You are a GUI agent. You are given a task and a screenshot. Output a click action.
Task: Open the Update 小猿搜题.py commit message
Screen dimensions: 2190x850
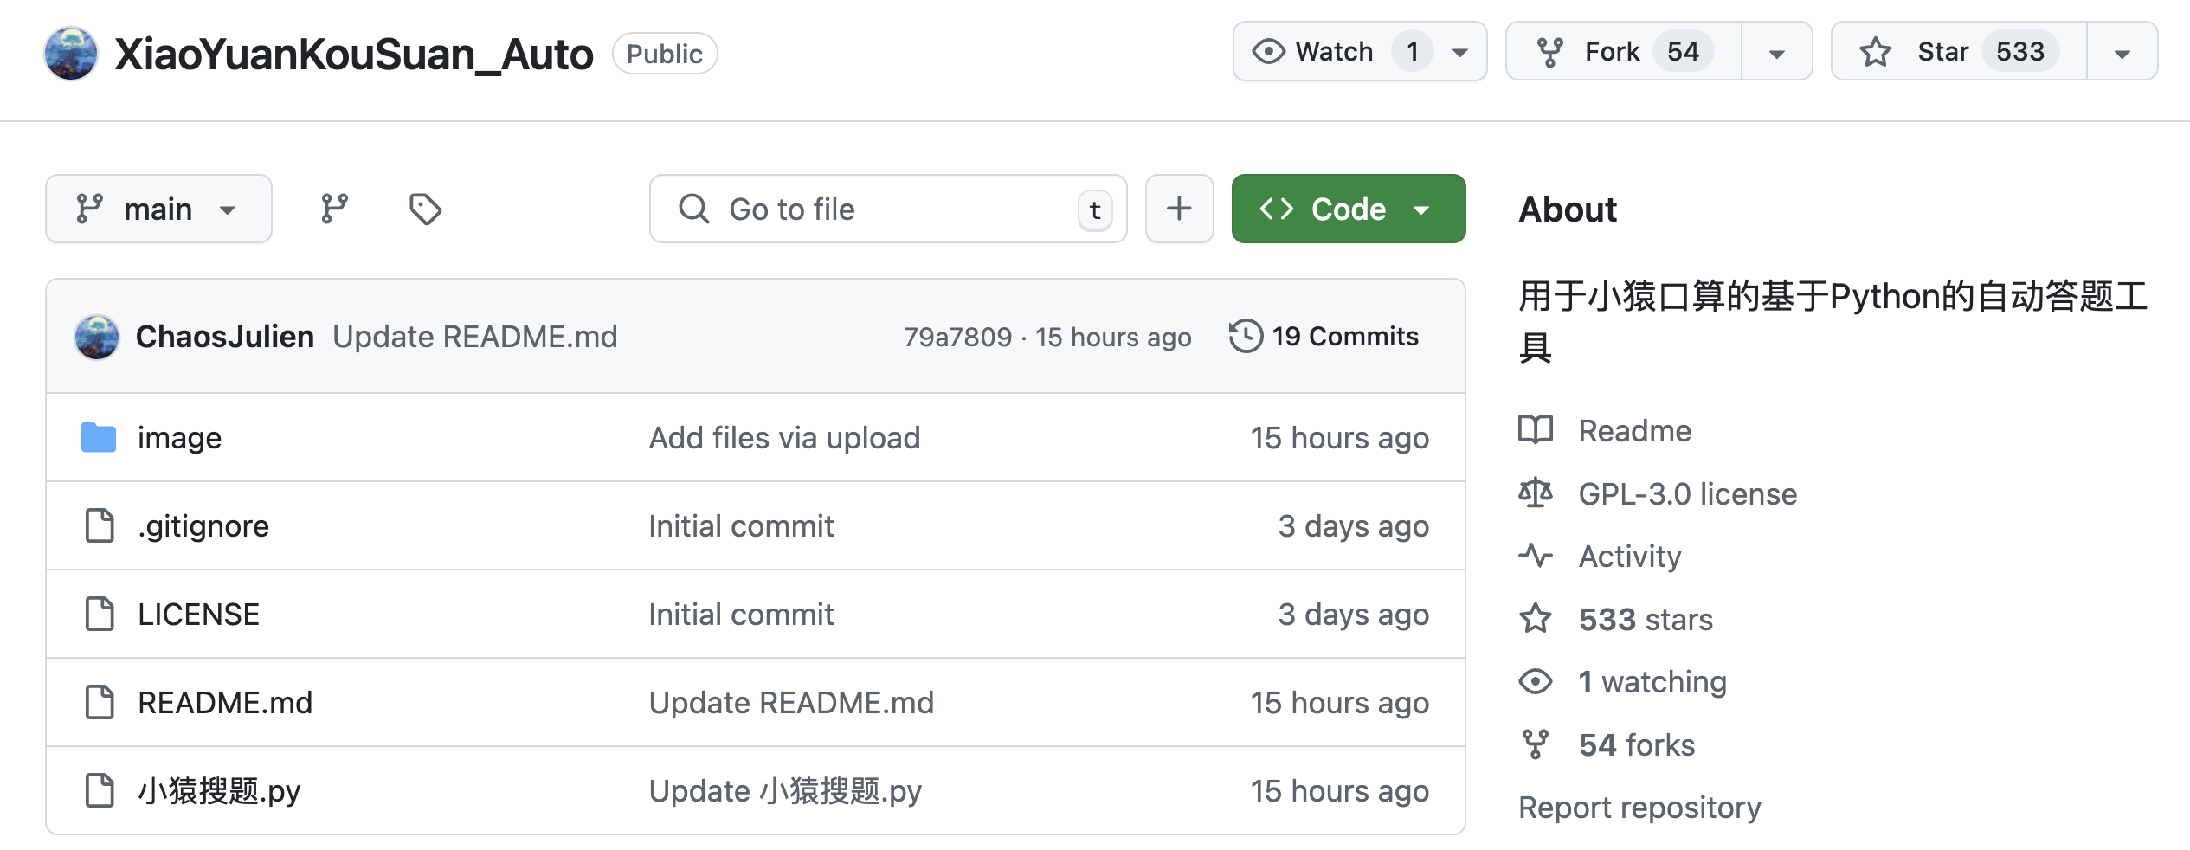(x=785, y=791)
